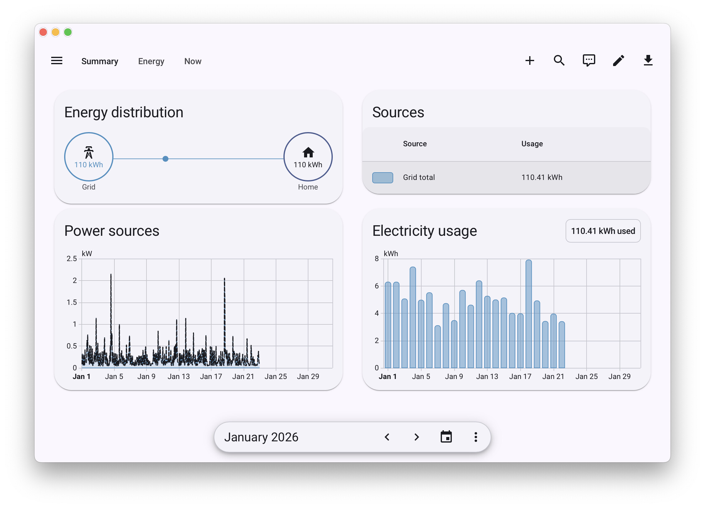Click the Home house circle
This screenshot has height=508, width=705.
click(308, 157)
